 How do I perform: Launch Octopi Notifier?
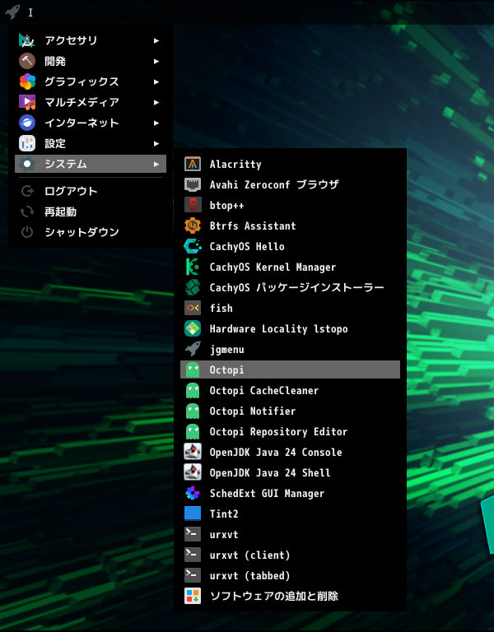pos(290,411)
